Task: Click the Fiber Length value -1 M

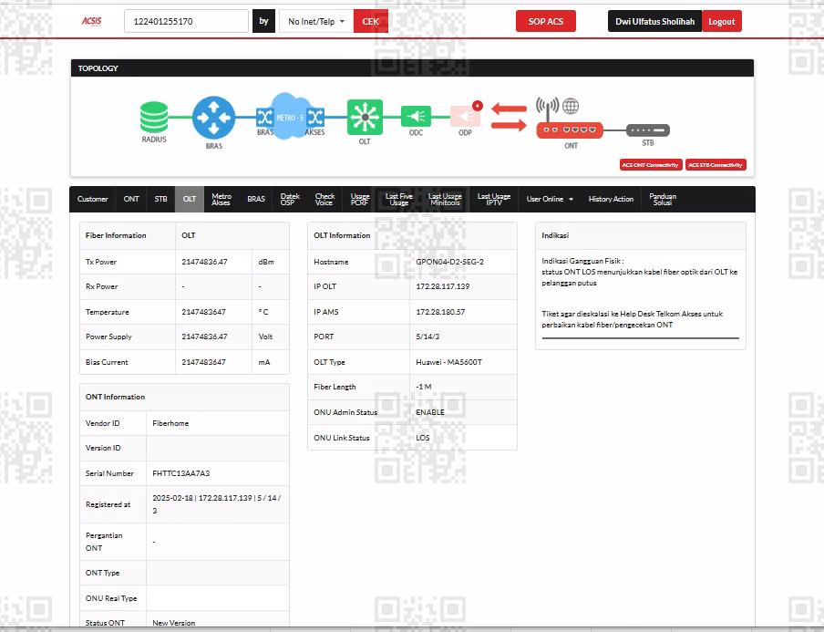Action: 424,387
